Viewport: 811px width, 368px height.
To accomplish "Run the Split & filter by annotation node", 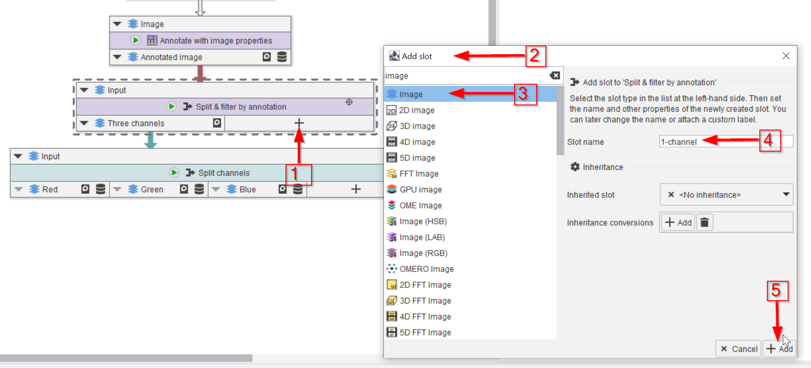I will (x=171, y=107).
